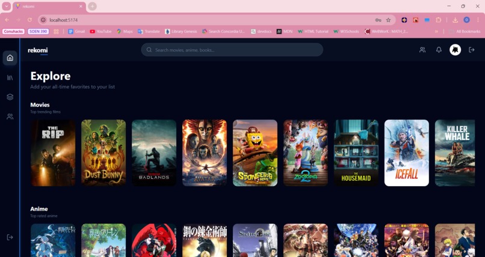This screenshot has height=257, width=485.
Task: Click the logout icon at sidebar bottom
Action: [x=10, y=237]
